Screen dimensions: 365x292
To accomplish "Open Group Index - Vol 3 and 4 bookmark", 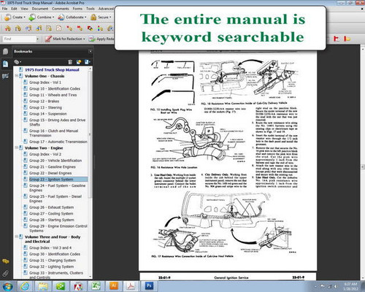I will tap(50, 247).
